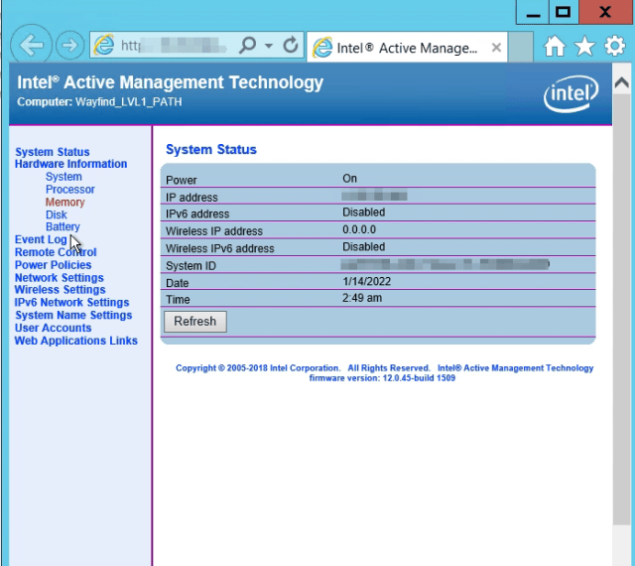Open Wireless Settings page
Screen dimensions: 635x566
[60, 290]
